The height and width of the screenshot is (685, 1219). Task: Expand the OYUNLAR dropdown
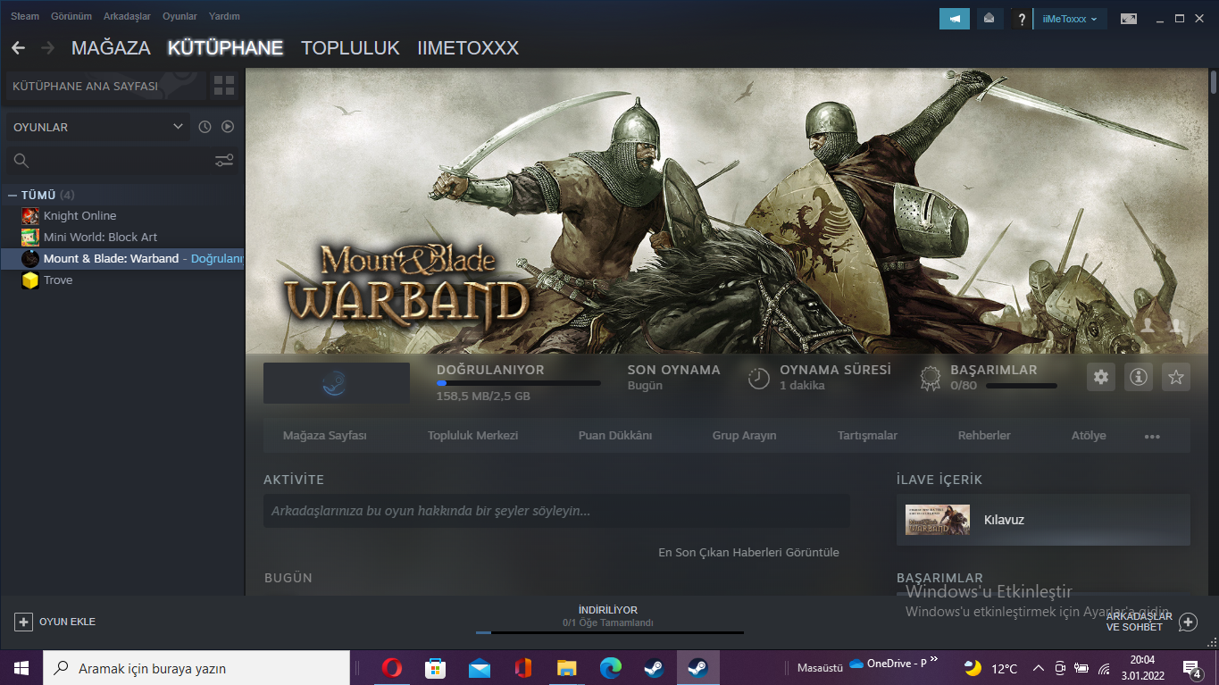tap(98, 127)
